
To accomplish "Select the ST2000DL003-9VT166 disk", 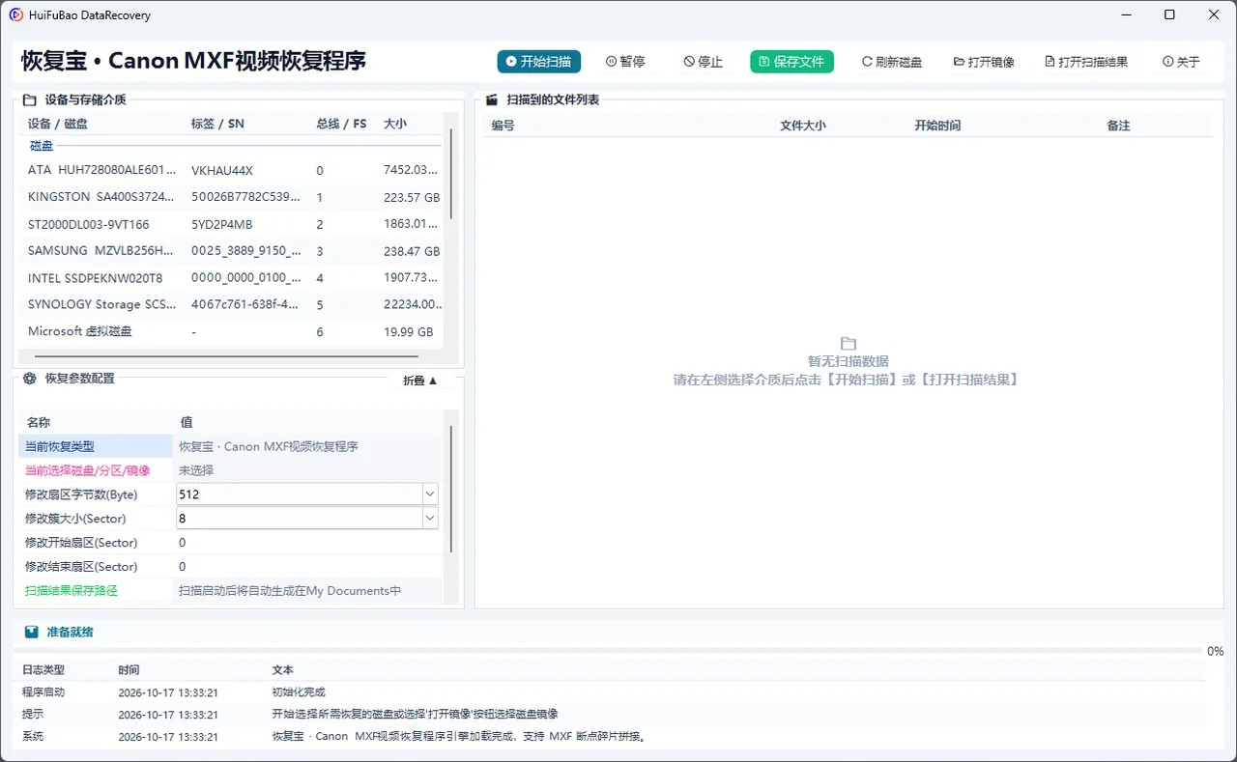I will tap(232, 224).
